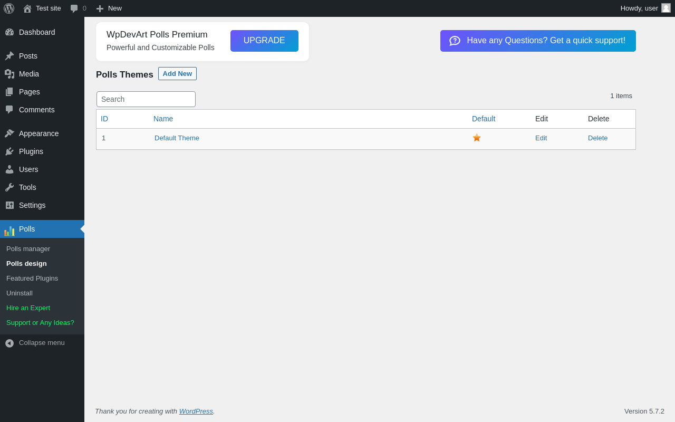Screen dimensions: 675x422
Task: Open the Users menu item
Action: tap(42, 169)
